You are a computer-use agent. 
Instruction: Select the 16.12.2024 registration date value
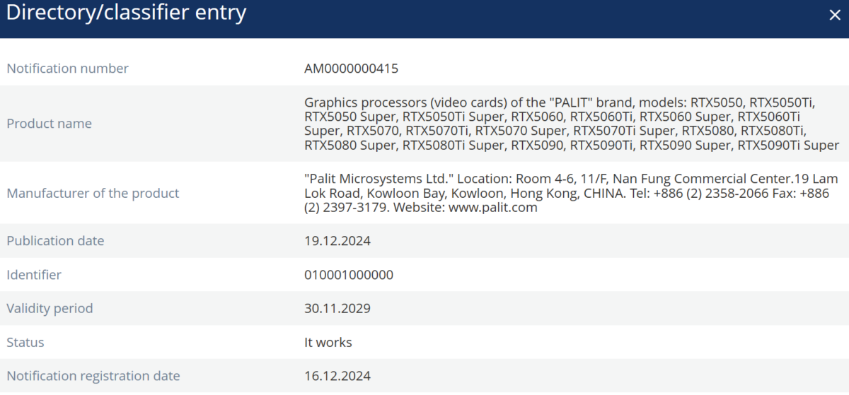[x=337, y=377]
